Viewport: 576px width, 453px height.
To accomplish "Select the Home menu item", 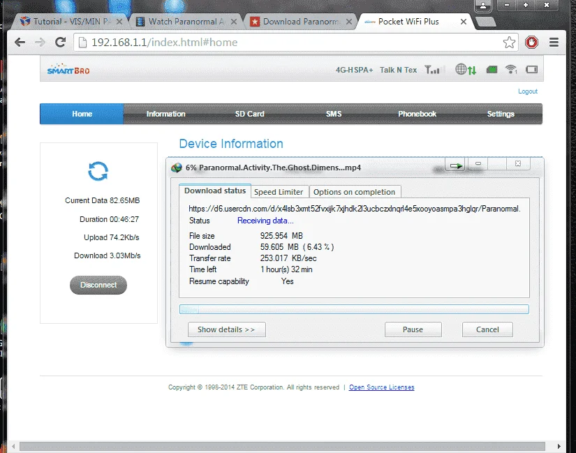I will (x=82, y=114).
